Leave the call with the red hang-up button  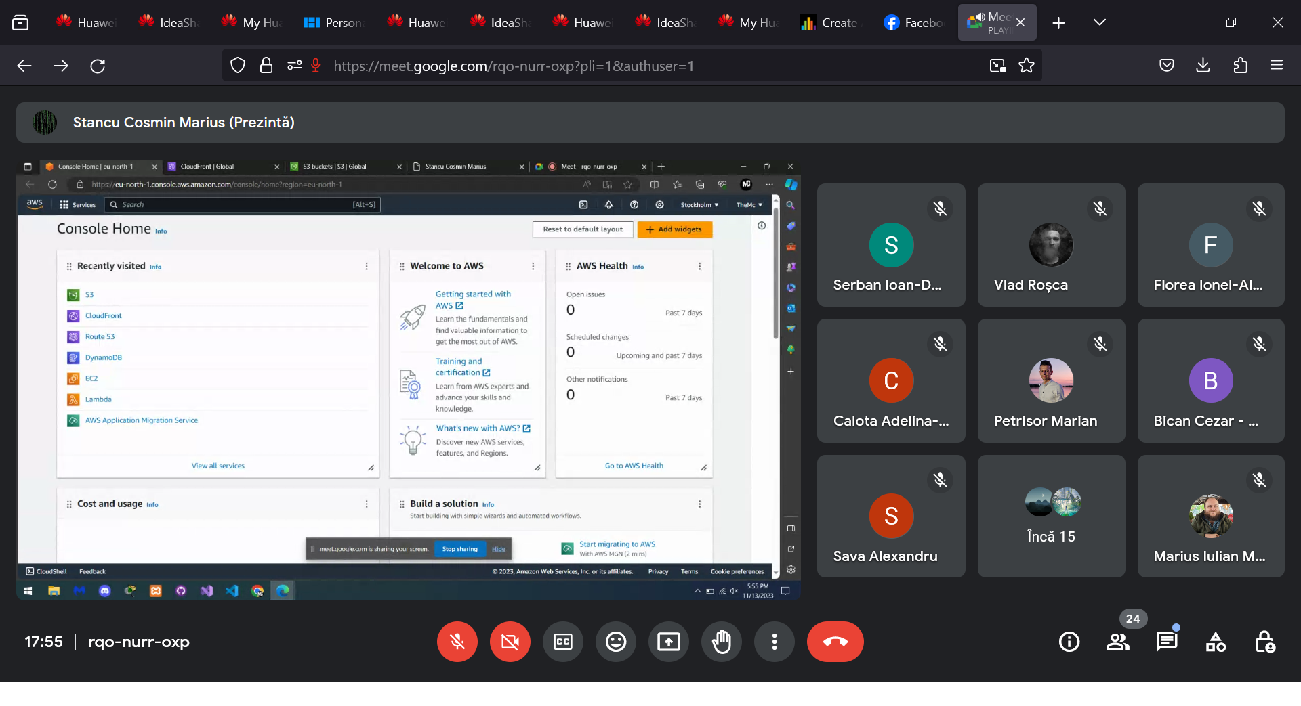point(835,642)
